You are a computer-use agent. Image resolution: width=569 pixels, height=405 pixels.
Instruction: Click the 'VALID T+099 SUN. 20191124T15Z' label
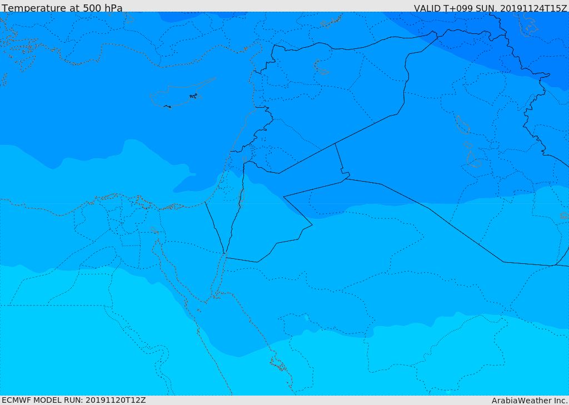point(491,8)
